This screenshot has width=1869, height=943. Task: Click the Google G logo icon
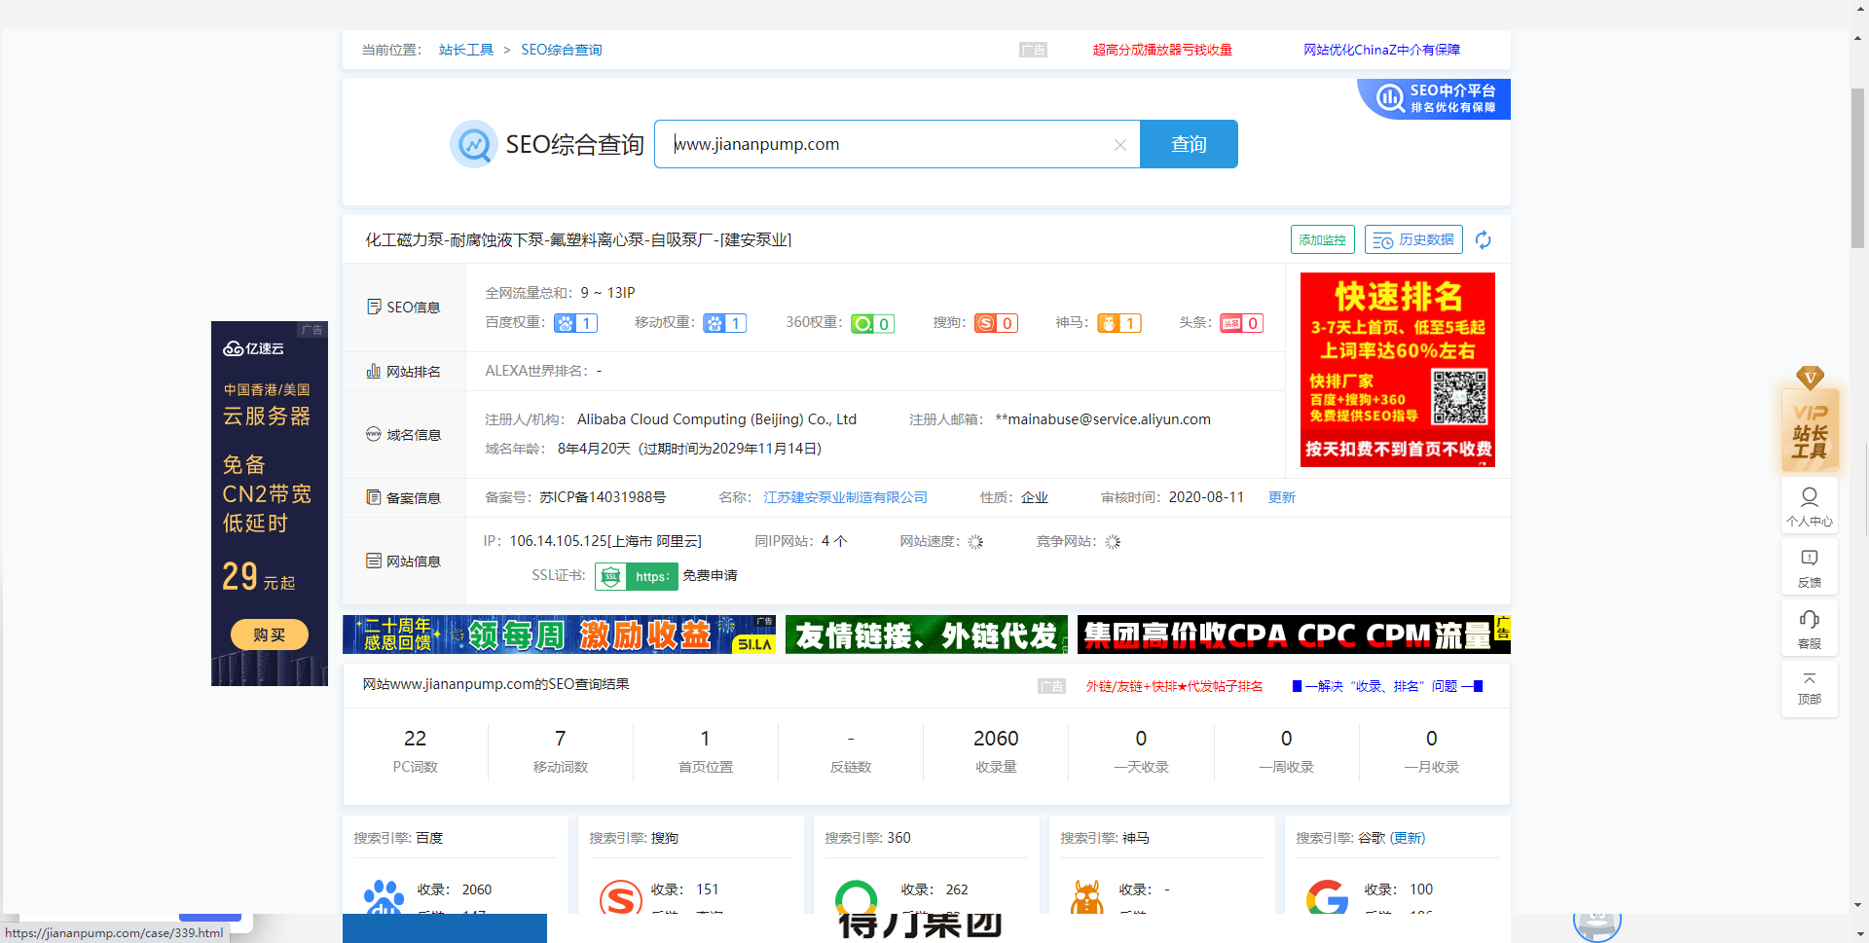coord(1327,897)
